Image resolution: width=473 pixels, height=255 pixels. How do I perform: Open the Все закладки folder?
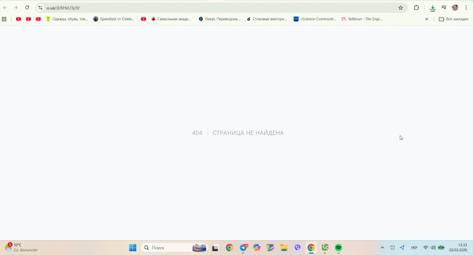[x=453, y=19]
